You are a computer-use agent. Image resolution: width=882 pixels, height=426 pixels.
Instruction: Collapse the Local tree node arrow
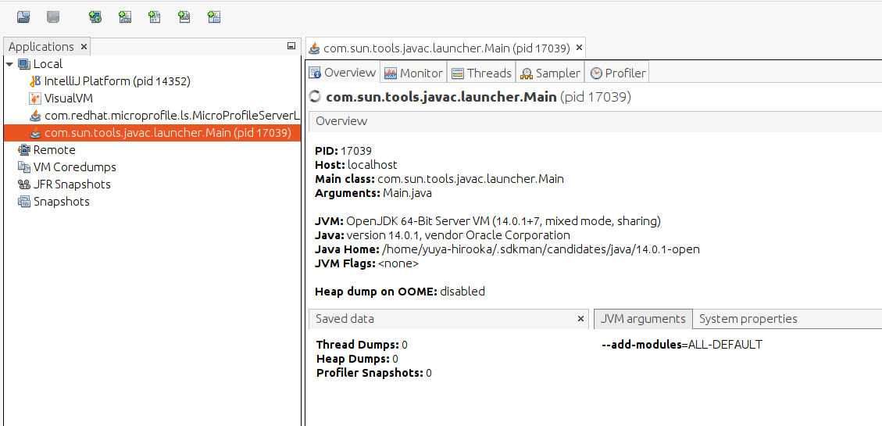click(9, 64)
